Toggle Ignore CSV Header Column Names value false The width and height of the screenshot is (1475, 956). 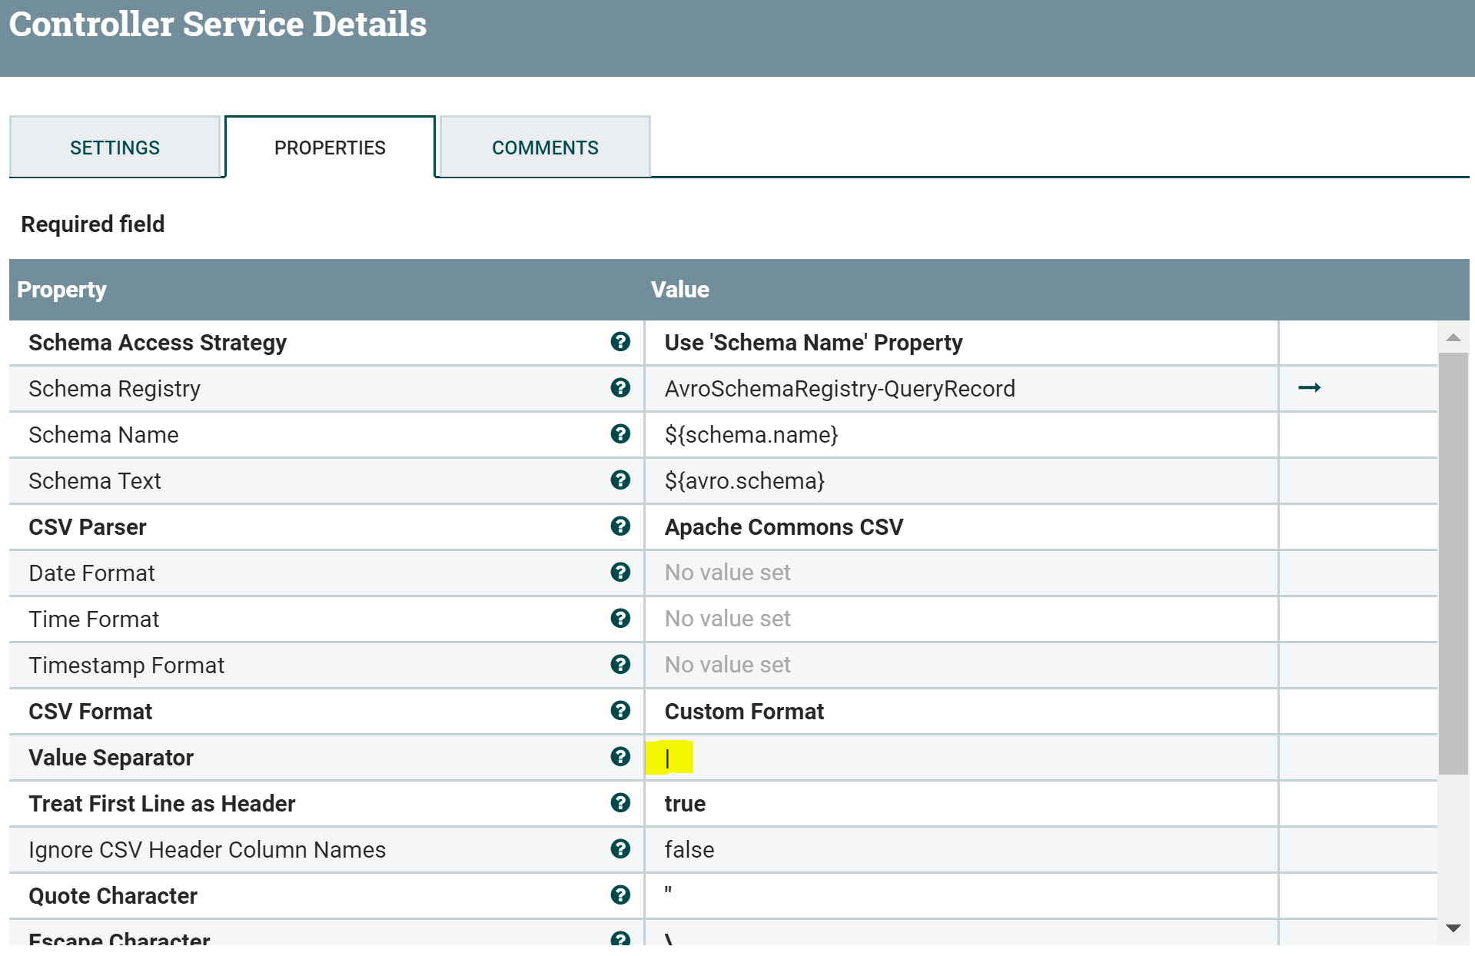[x=689, y=850]
